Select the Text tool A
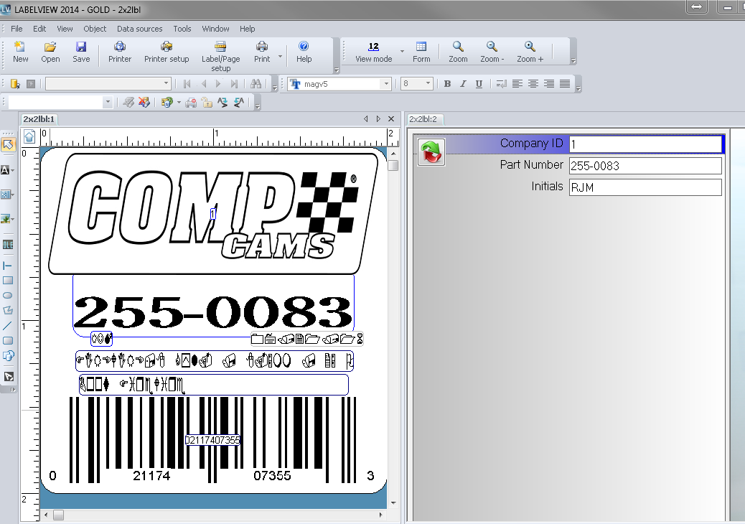The height and width of the screenshot is (524, 745). (x=6, y=170)
